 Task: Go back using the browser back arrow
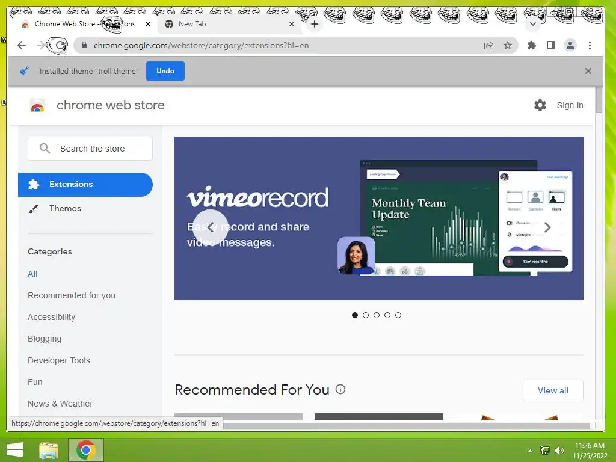[x=22, y=45]
